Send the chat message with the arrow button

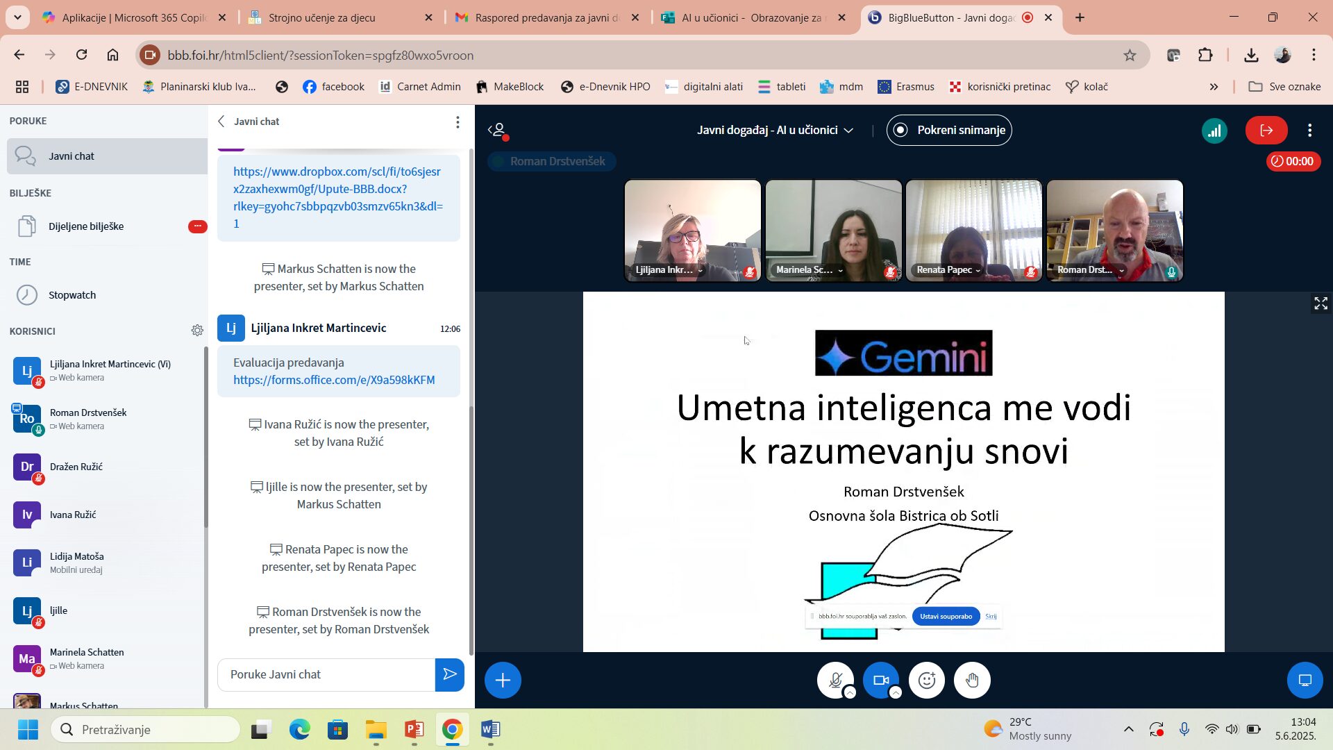tap(450, 674)
